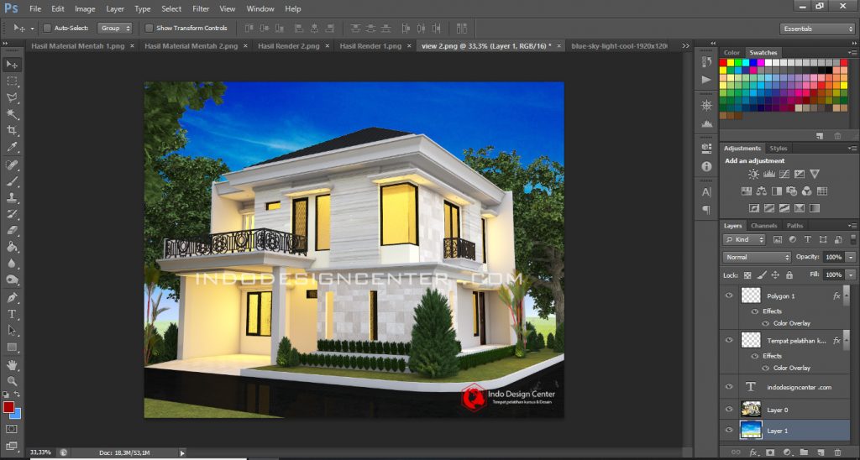Hide the Tempat pelatihan layer
Image resolution: width=860 pixels, height=460 pixels.
click(x=729, y=341)
